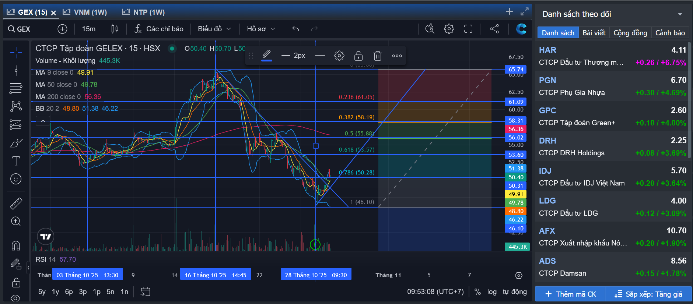Open the go to date calendar
This screenshot has height=304, width=693.
[146, 292]
